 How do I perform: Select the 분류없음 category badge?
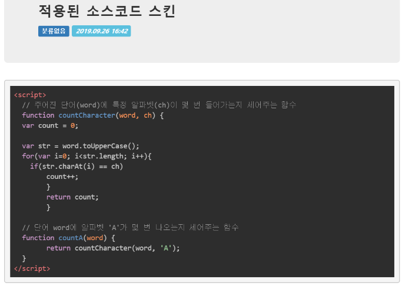point(54,31)
